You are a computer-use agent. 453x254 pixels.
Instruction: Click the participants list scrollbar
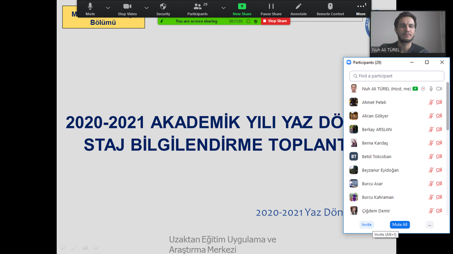coord(448,106)
